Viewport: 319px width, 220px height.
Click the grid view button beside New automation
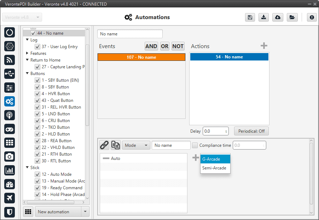coord(28,212)
